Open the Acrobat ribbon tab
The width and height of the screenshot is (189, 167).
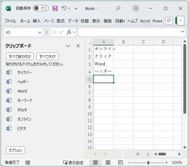pos(145,21)
